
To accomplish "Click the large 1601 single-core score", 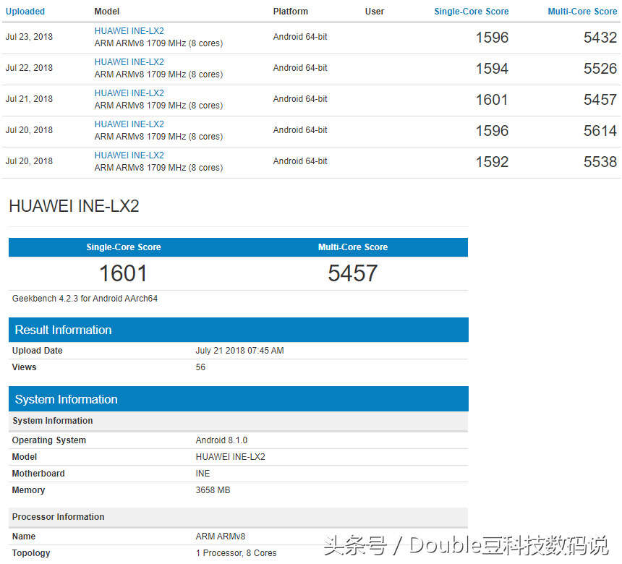I will point(123,273).
